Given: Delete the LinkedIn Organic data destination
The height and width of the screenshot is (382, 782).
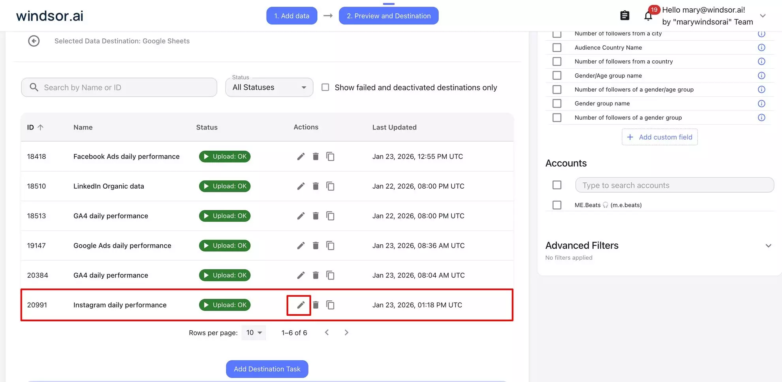Looking at the screenshot, I should [x=316, y=186].
